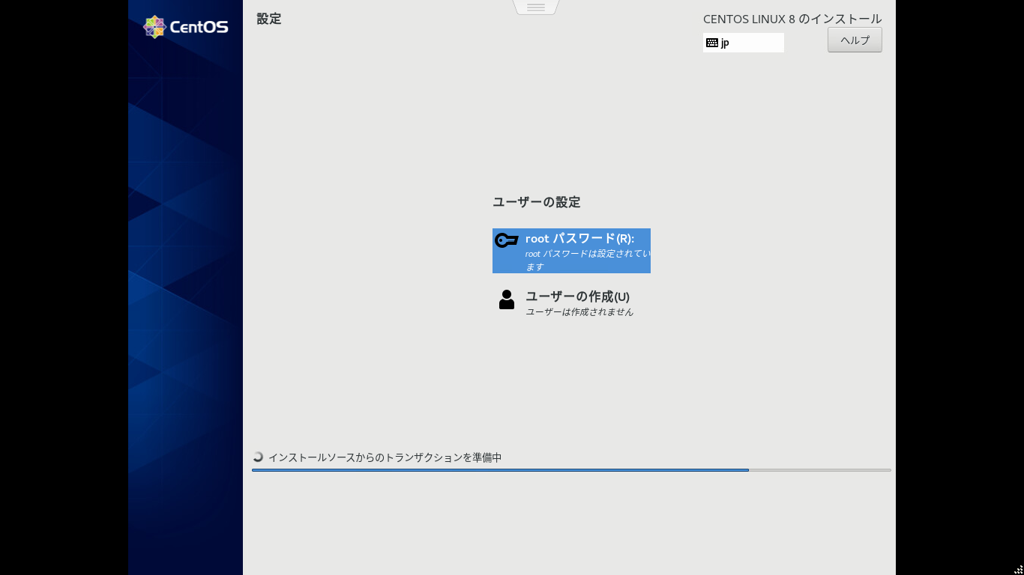The width and height of the screenshot is (1024, 575).
Task: Click the ユーザーの設定 section heading
Action: [x=537, y=202]
